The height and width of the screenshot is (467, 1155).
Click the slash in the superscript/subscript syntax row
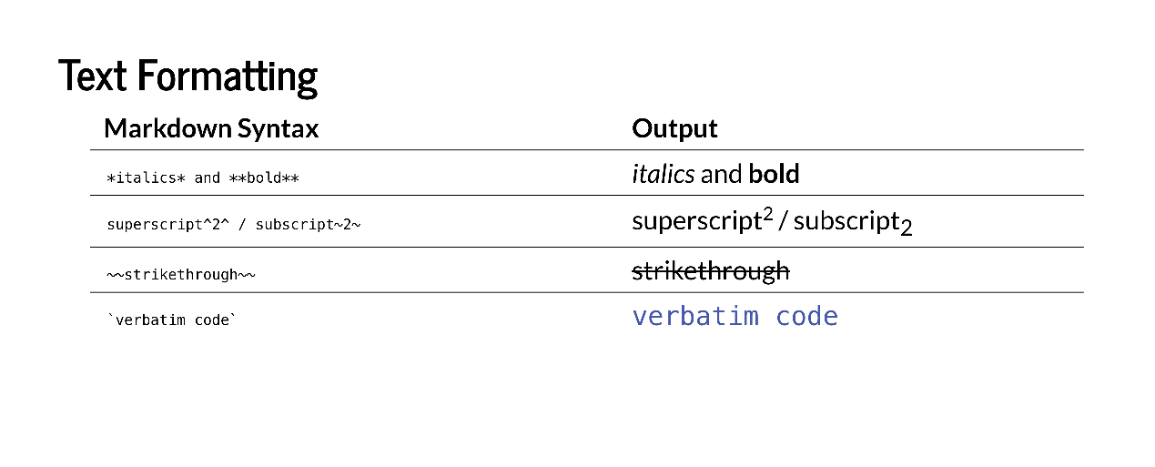(x=240, y=224)
